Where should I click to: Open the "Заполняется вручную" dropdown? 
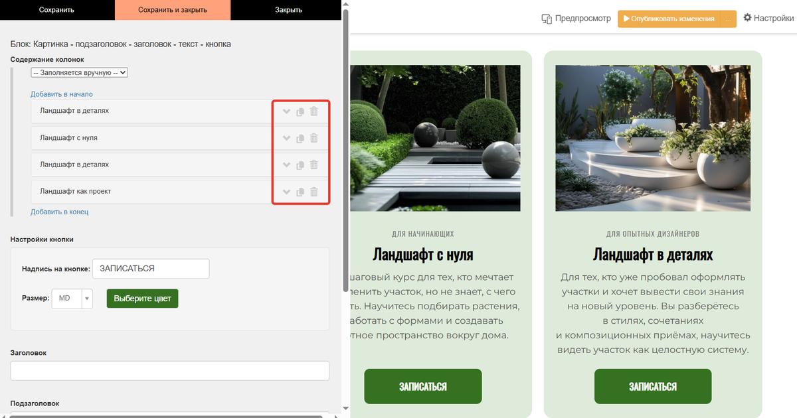79,72
